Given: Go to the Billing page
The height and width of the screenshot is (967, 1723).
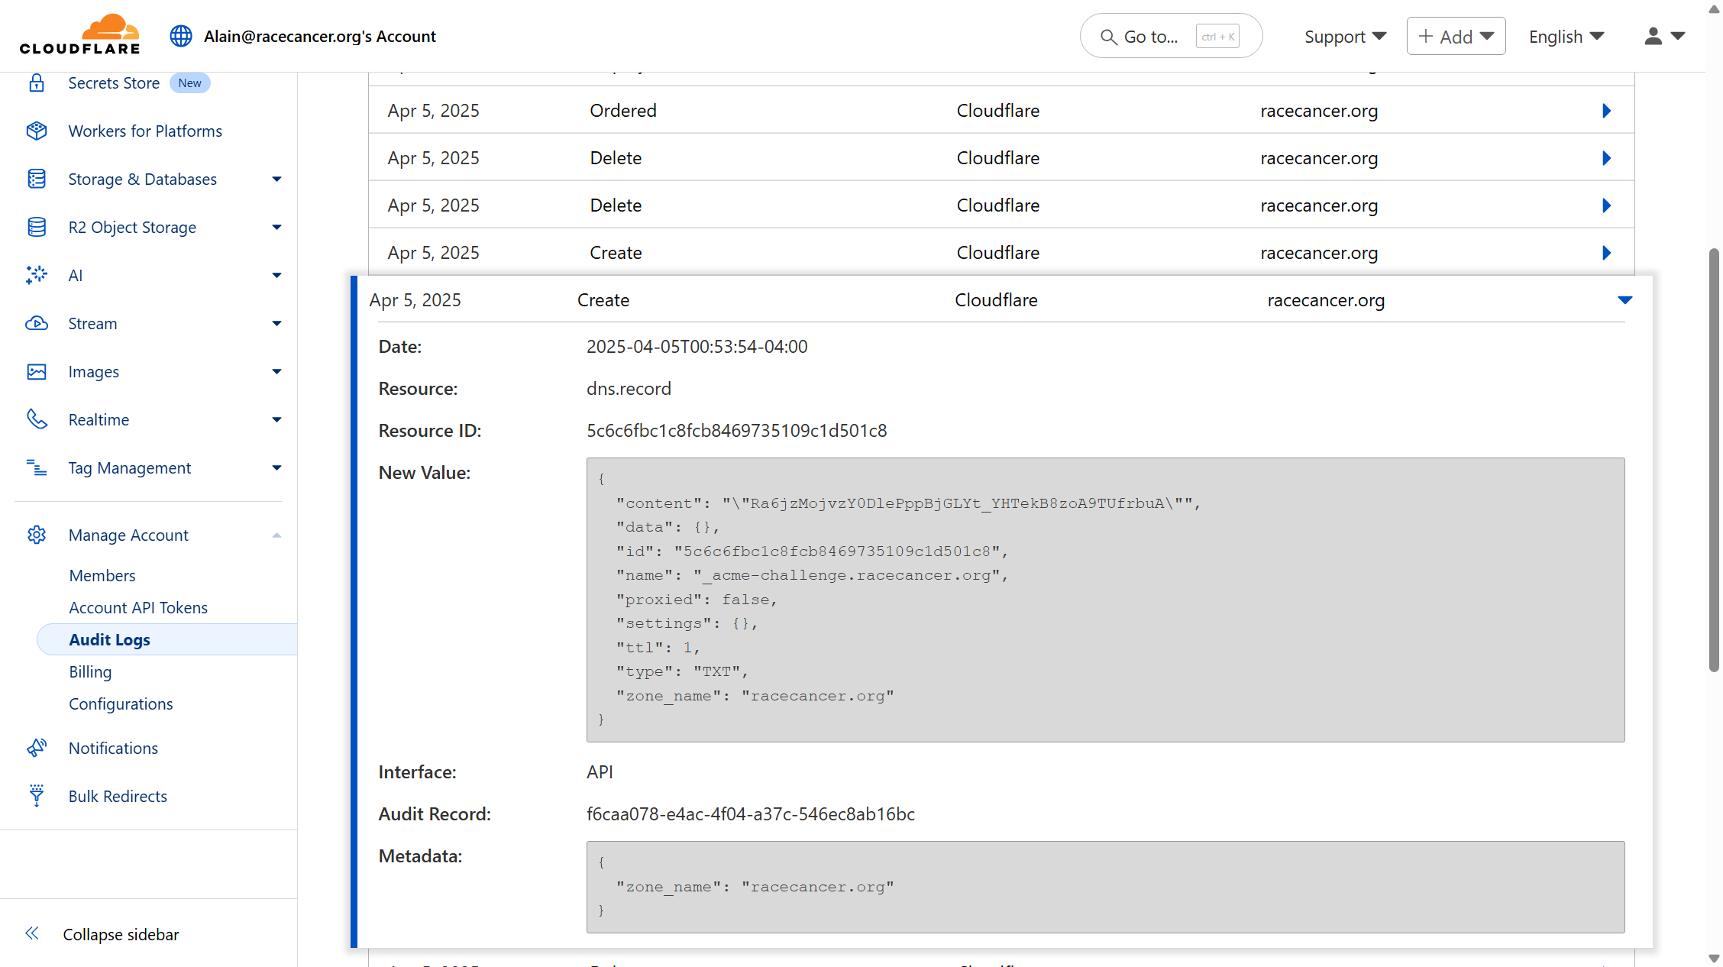Looking at the screenshot, I should pyautogui.click(x=90, y=671).
